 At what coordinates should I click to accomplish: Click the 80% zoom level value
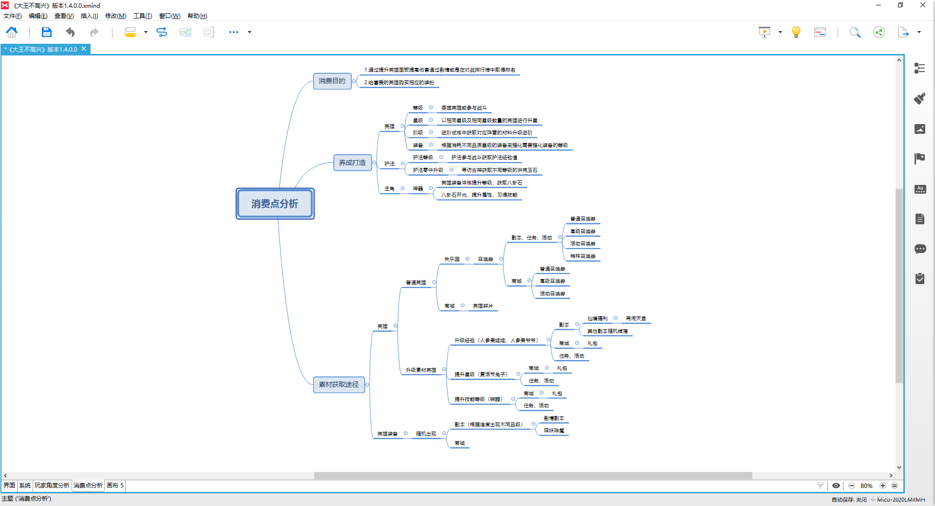(x=866, y=486)
